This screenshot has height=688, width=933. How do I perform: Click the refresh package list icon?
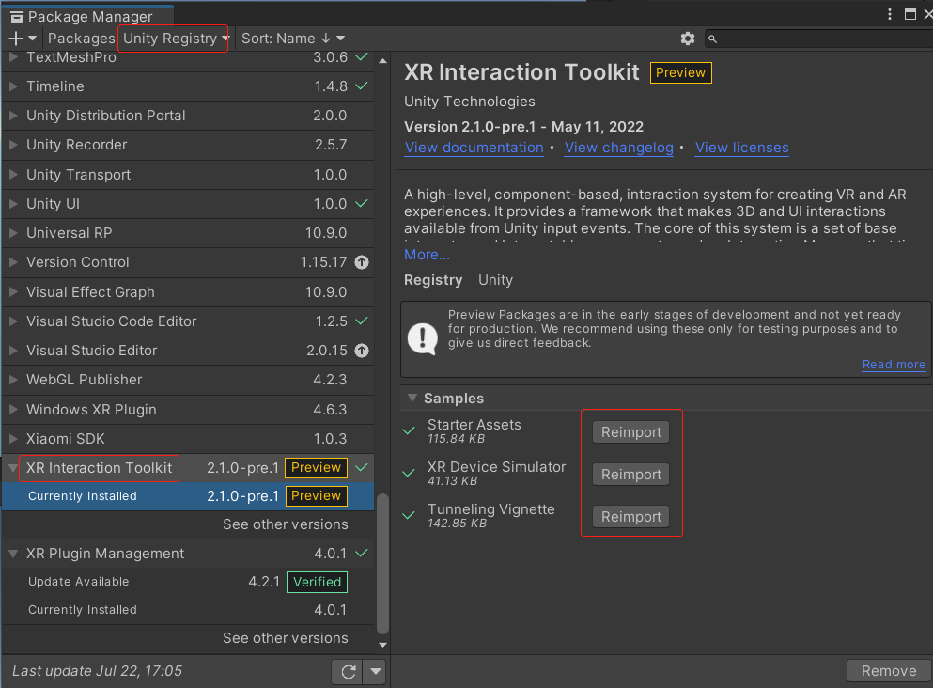coord(348,671)
